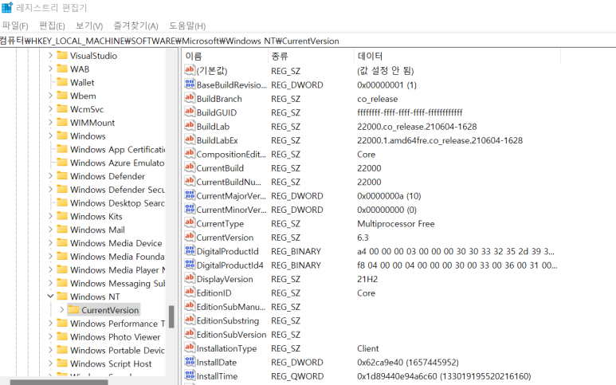
Task: Expand the Windows Kits key
Action: tap(50, 216)
